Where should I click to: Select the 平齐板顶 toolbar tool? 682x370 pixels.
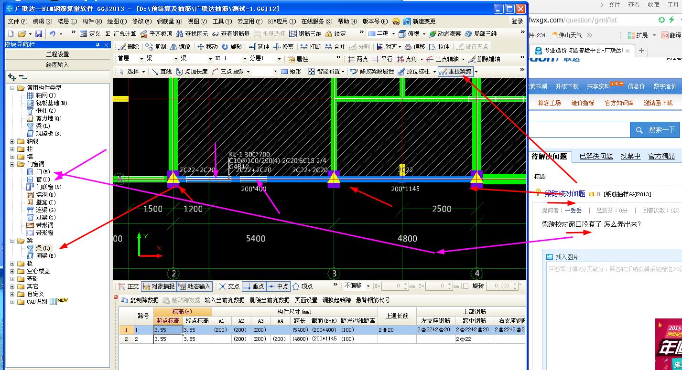(156, 34)
